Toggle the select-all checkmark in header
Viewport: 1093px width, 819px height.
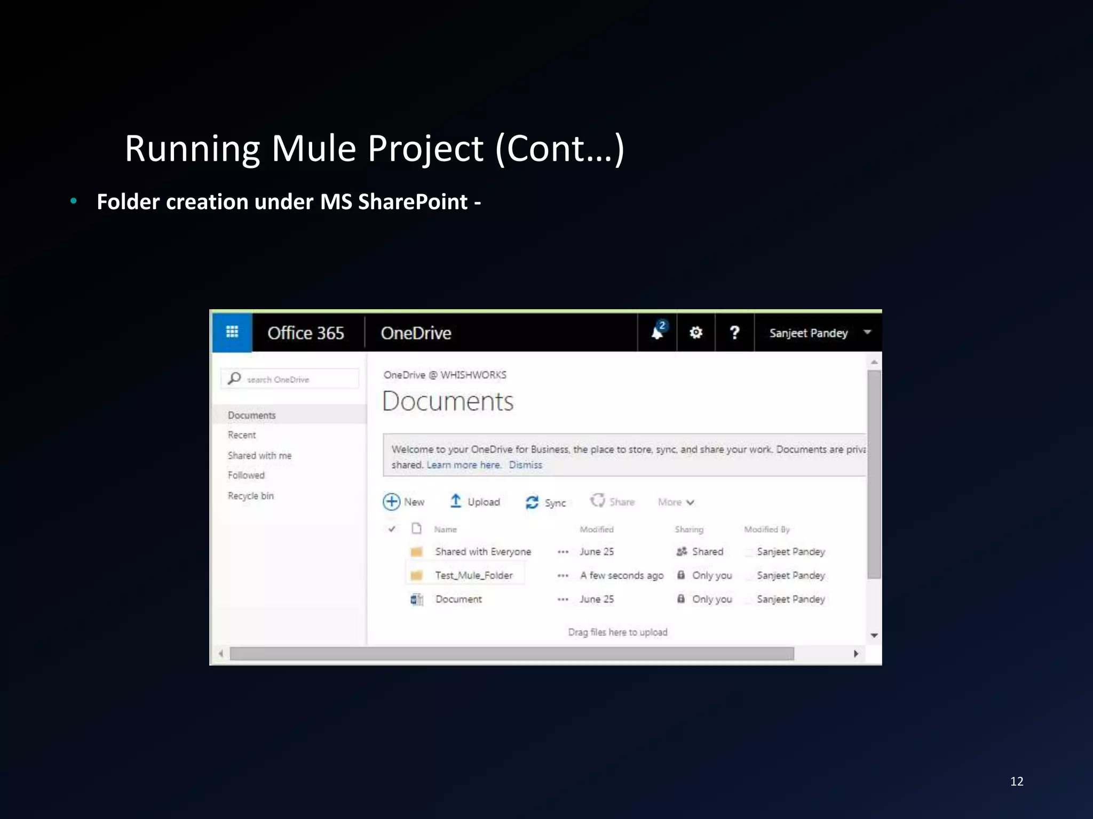point(392,529)
